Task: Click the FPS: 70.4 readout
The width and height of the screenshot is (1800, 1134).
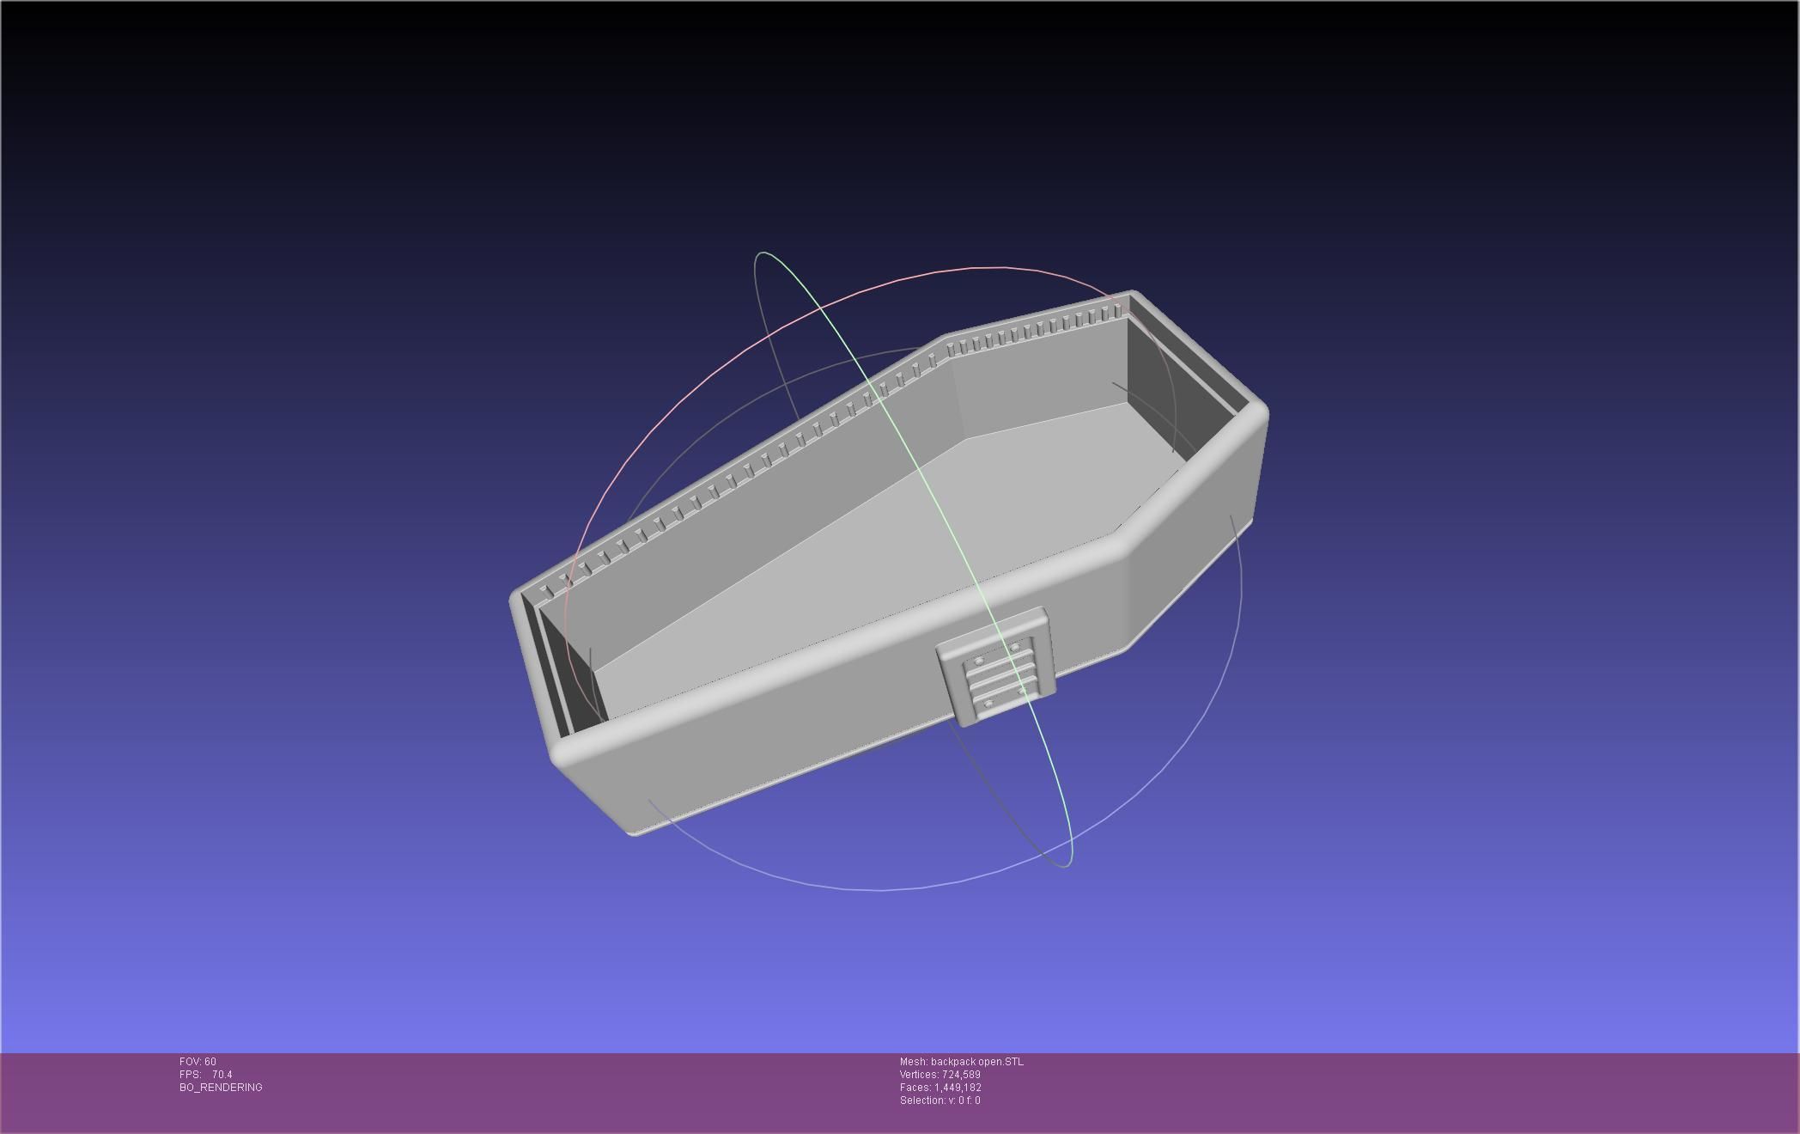Action: click(206, 1075)
